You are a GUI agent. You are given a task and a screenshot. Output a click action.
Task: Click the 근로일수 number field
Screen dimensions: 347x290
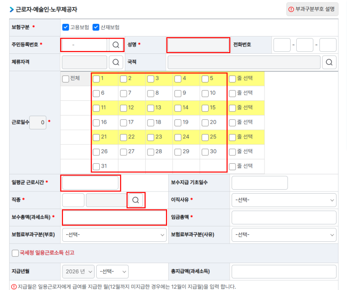38,122
